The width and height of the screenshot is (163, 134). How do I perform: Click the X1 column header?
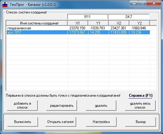78,23
